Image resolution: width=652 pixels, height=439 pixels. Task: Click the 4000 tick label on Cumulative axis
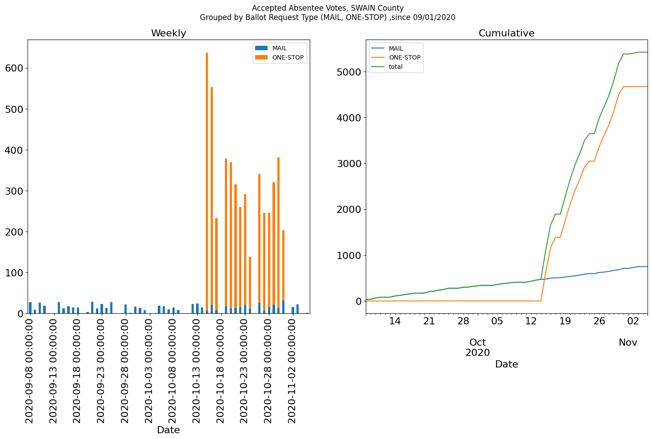click(350, 117)
